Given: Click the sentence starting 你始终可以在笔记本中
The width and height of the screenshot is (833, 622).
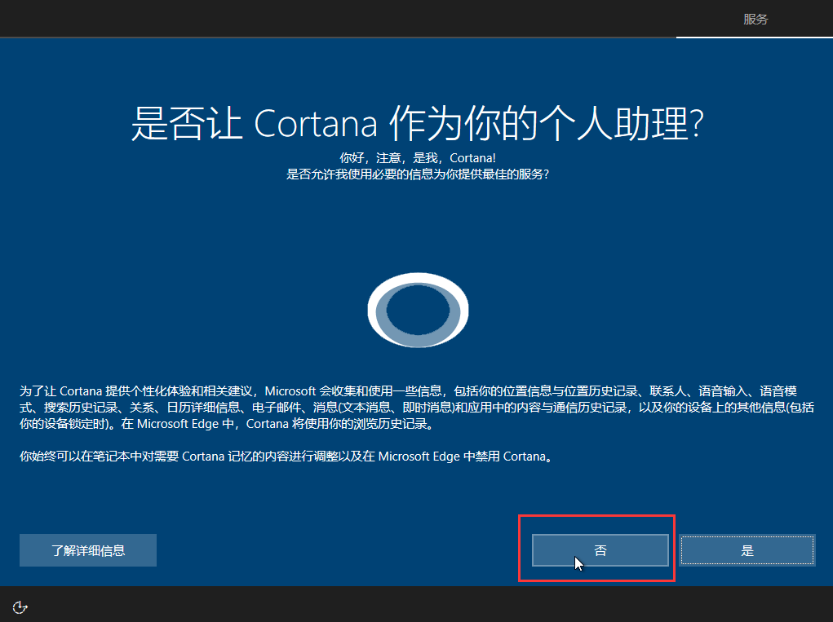Looking at the screenshot, I should (288, 457).
